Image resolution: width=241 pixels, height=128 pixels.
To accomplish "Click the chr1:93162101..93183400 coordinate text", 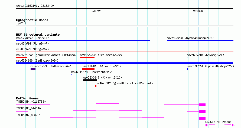I will coord(35,6).
